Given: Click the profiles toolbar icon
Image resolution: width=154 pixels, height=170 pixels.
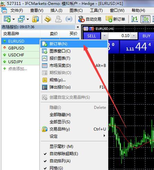Looking at the screenshot, I should (21, 19).
